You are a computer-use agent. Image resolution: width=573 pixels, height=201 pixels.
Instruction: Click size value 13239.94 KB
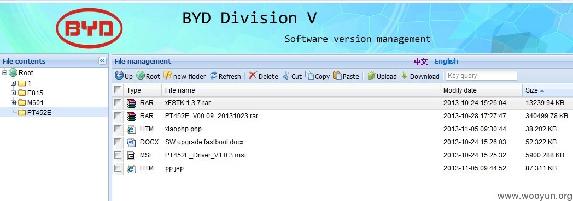point(545,103)
